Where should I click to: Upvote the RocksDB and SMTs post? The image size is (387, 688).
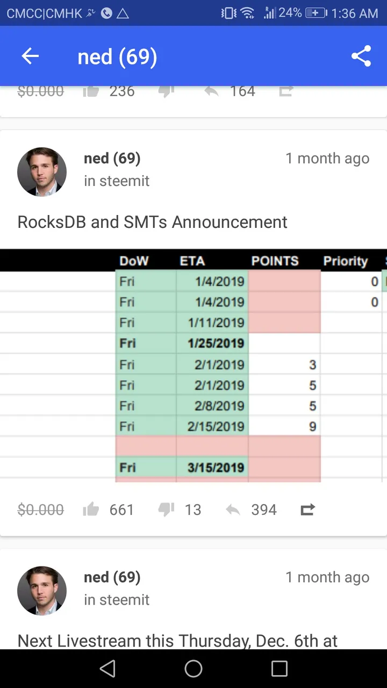(91, 510)
